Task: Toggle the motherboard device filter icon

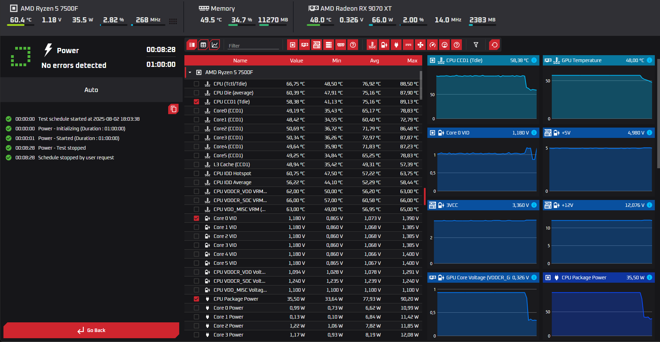Action: [317, 45]
